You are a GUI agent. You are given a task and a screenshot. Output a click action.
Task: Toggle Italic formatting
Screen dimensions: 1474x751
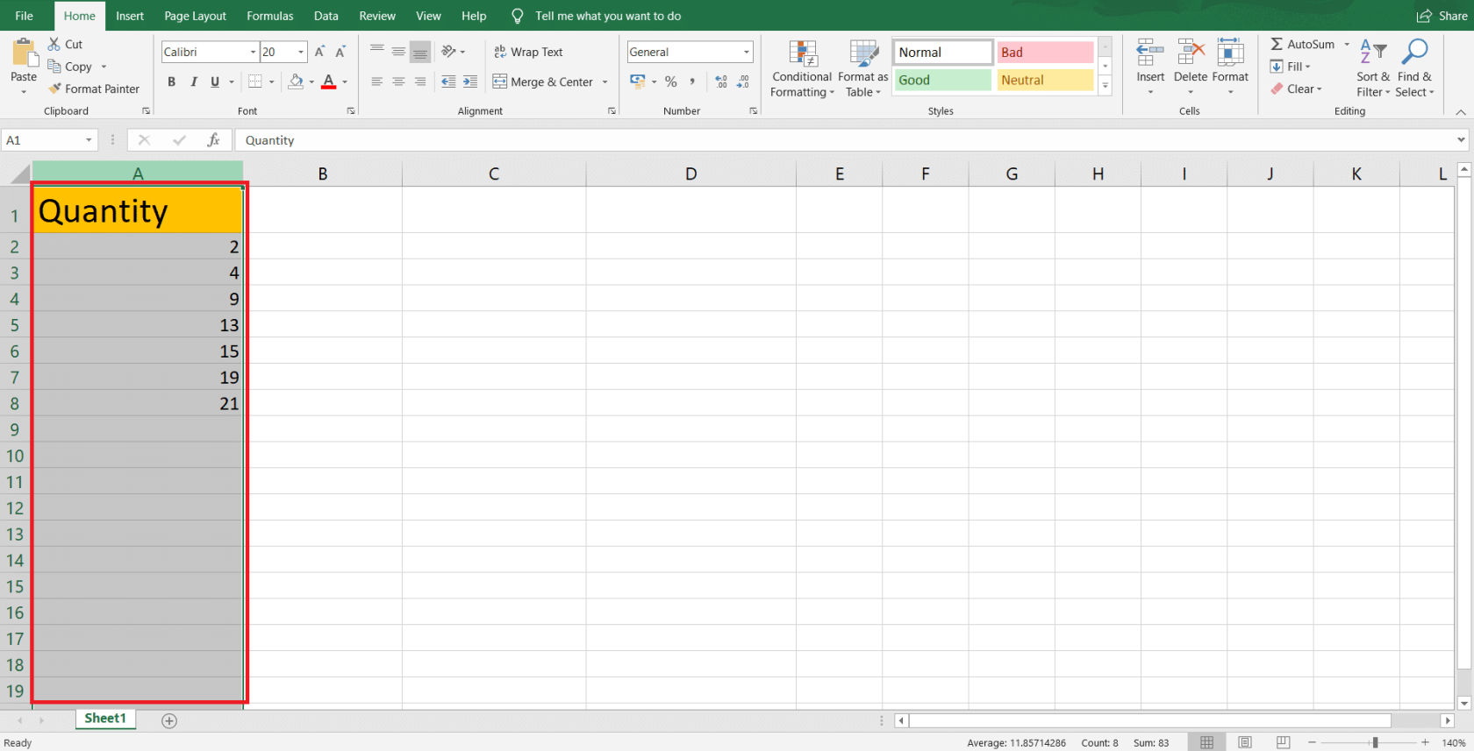pyautogui.click(x=193, y=81)
